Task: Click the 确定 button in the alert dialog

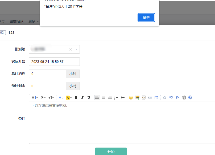Action: click(x=146, y=18)
